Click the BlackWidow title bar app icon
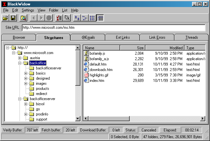Screen dimensions: 210x141 click(x=4, y=4)
